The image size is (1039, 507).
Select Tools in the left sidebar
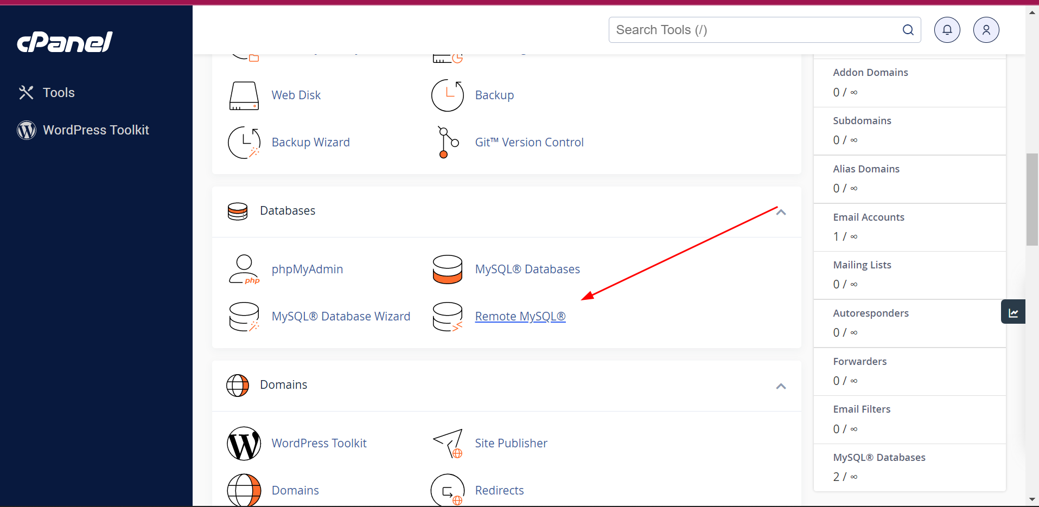[58, 92]
